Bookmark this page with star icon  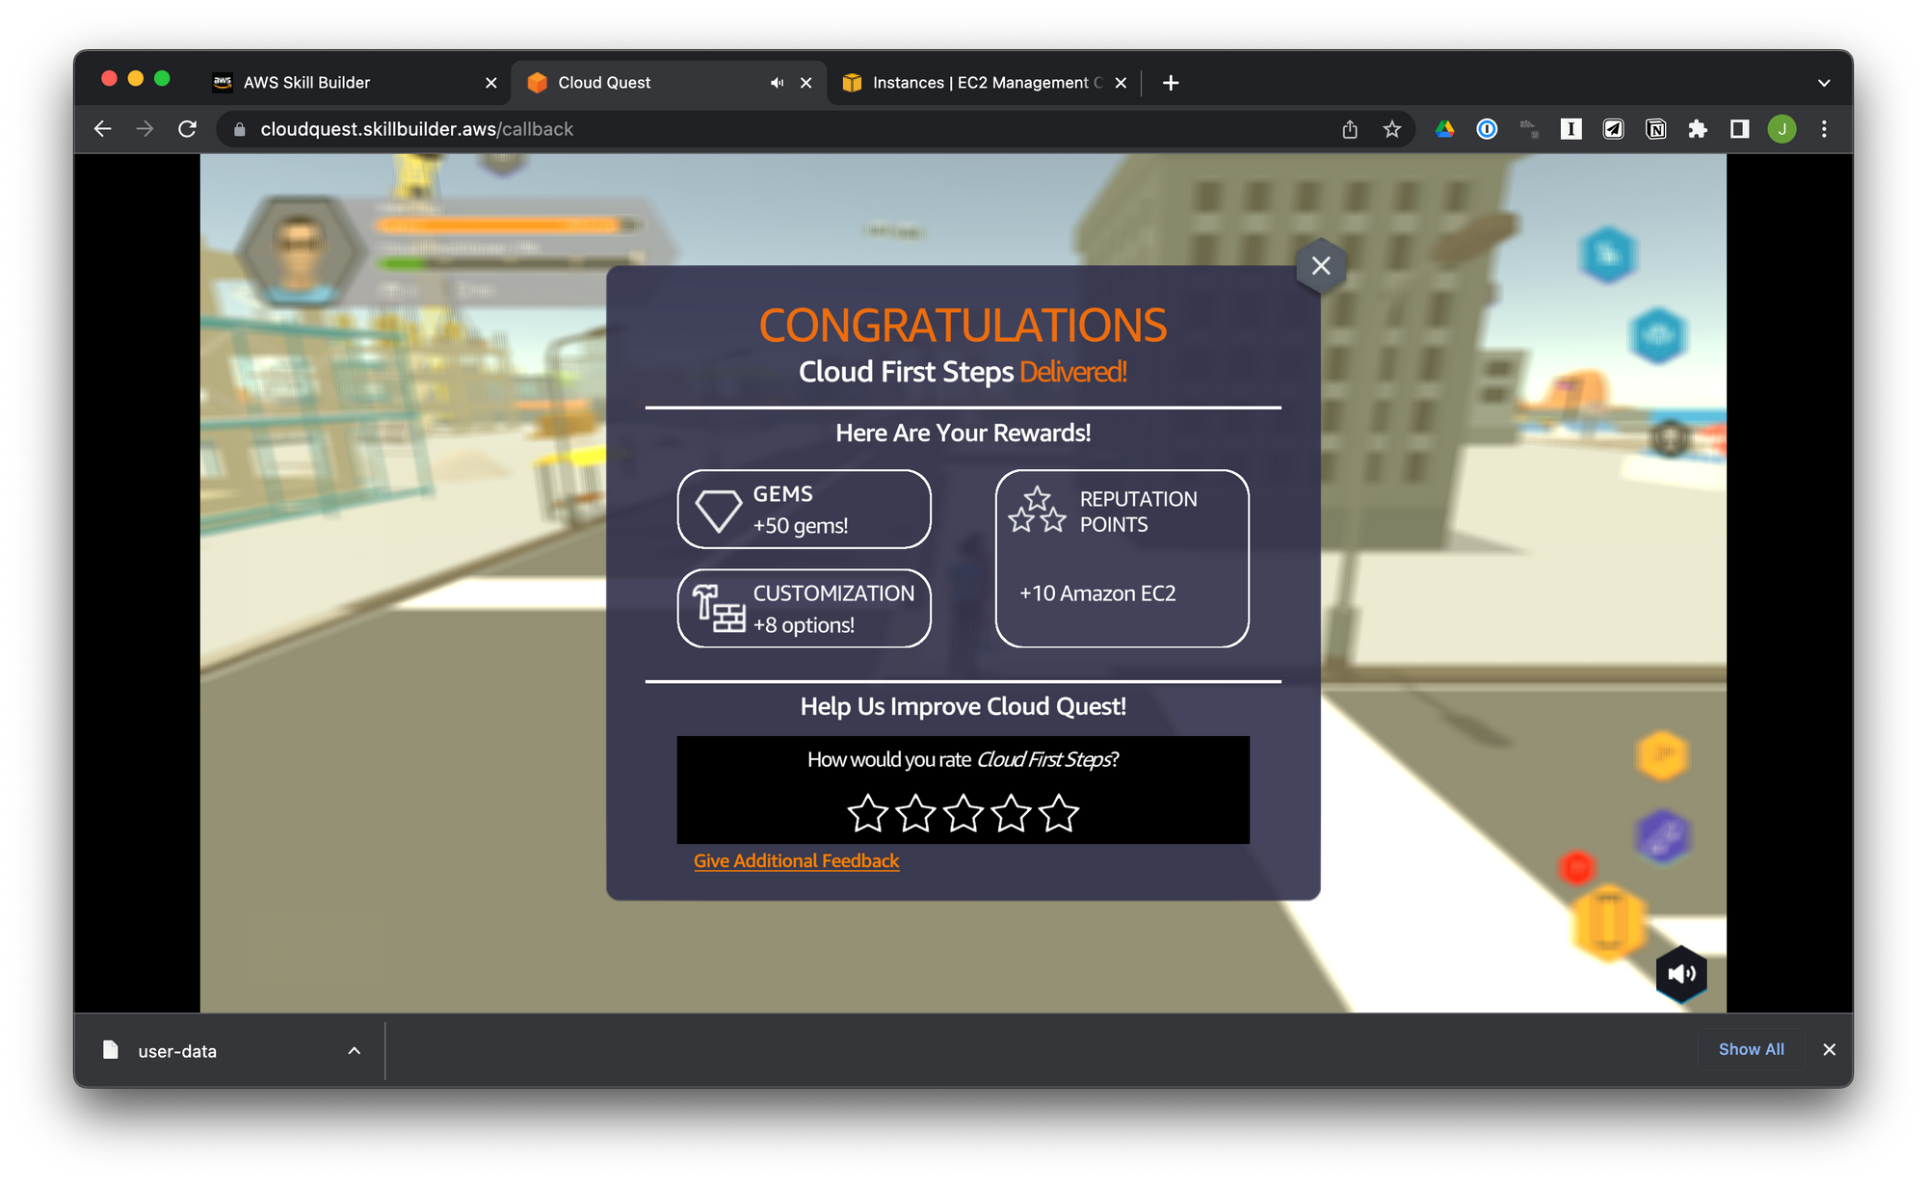click(1392, 129)
